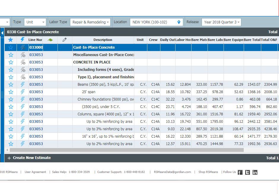Sort by the Crew column header
279x194 pixels.
(x=153, y=40)
